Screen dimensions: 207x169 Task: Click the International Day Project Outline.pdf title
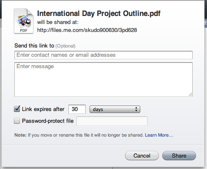pos(99,13)
